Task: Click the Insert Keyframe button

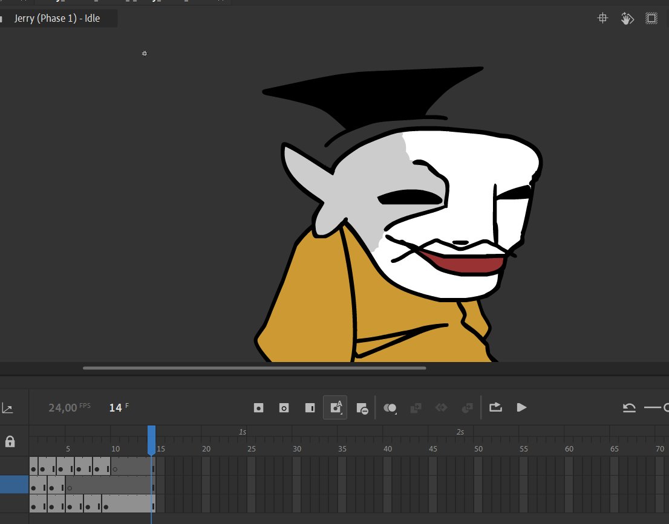Action: [x=258, y=408]
